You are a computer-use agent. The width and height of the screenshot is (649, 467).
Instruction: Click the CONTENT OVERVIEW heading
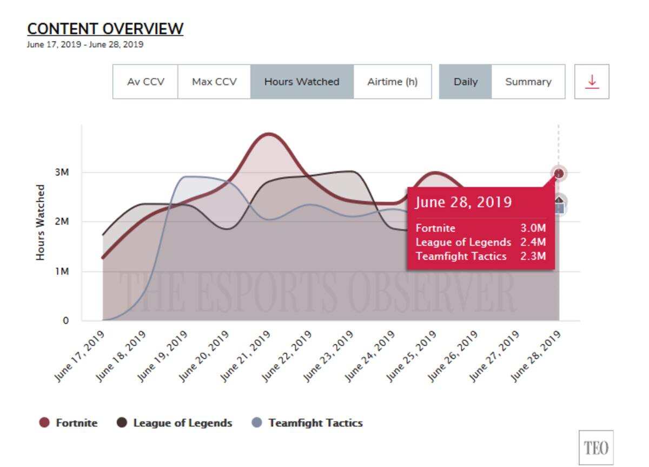(x=105, y=29)
